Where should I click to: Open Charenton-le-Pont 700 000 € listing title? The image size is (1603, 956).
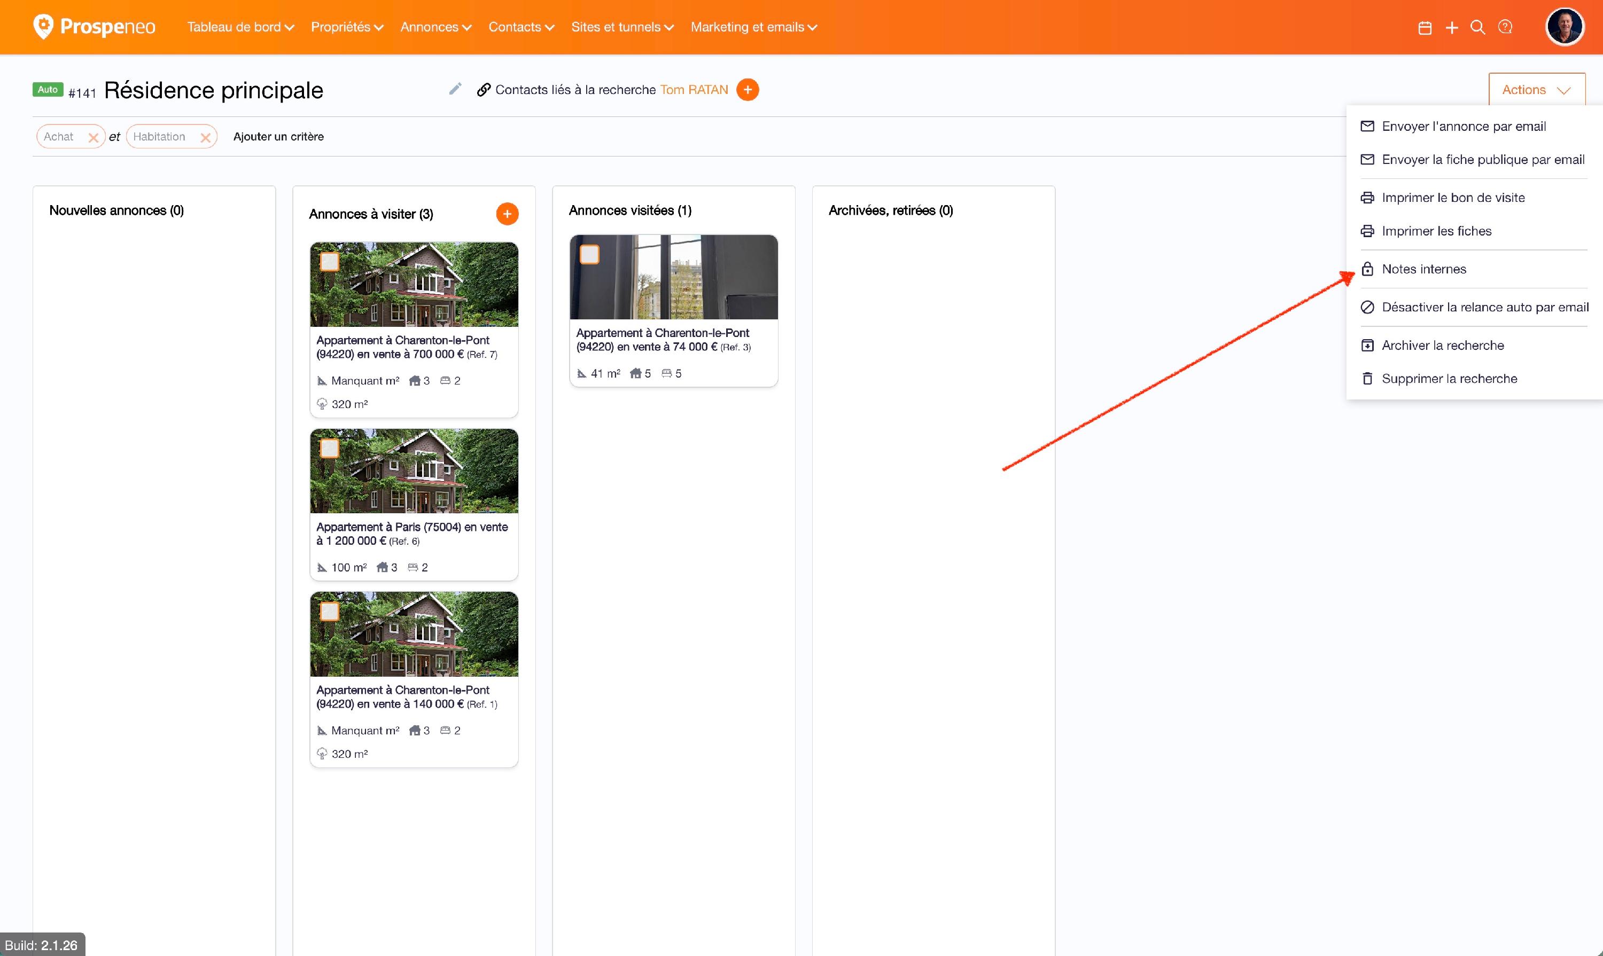point(407,347)
